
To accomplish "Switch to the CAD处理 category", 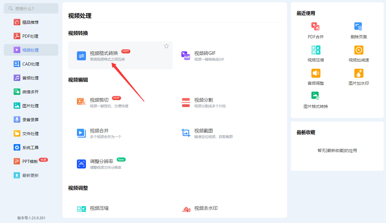I will (x=31, y=64).
